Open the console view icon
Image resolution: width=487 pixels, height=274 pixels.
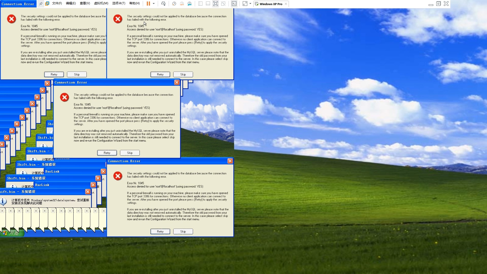coord(234,4)
